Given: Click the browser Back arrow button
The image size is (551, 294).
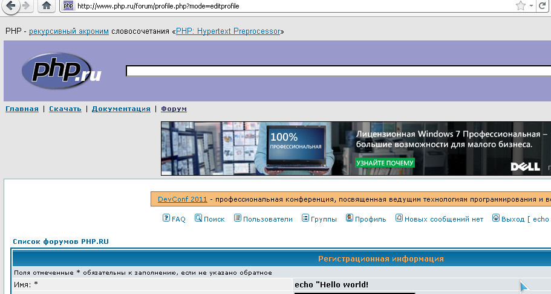Looking at the screenshot, I should point(10,5).
